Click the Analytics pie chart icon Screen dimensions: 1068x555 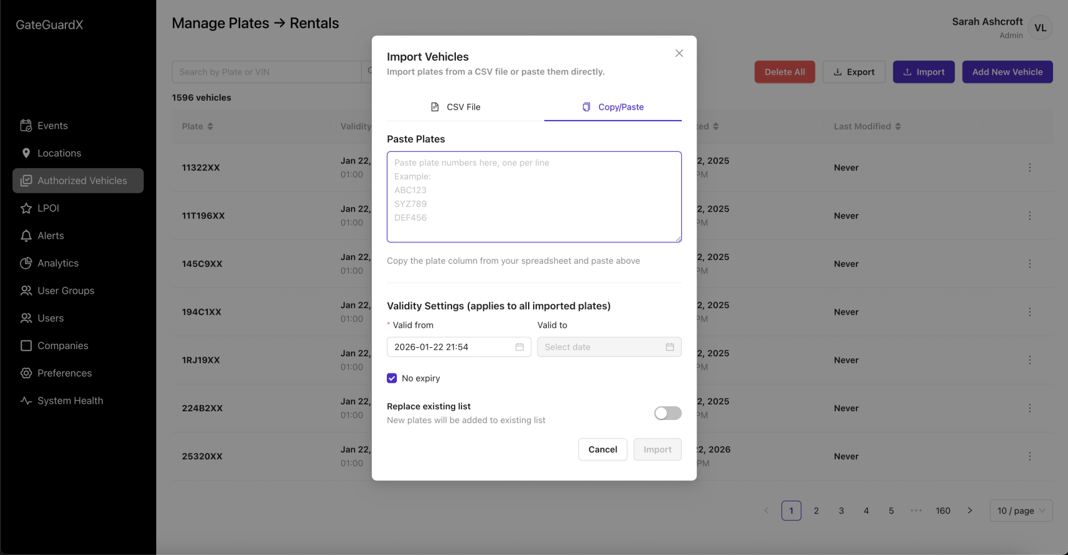coord(26,263)
